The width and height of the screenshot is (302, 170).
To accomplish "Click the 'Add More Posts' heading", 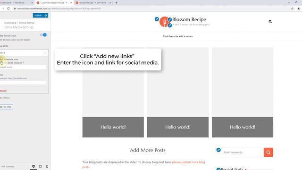I will pyautogui.click(x=148, y=150).
